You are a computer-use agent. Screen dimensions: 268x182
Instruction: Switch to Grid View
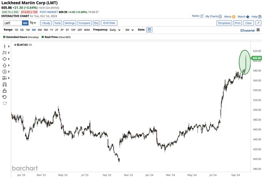109,23
